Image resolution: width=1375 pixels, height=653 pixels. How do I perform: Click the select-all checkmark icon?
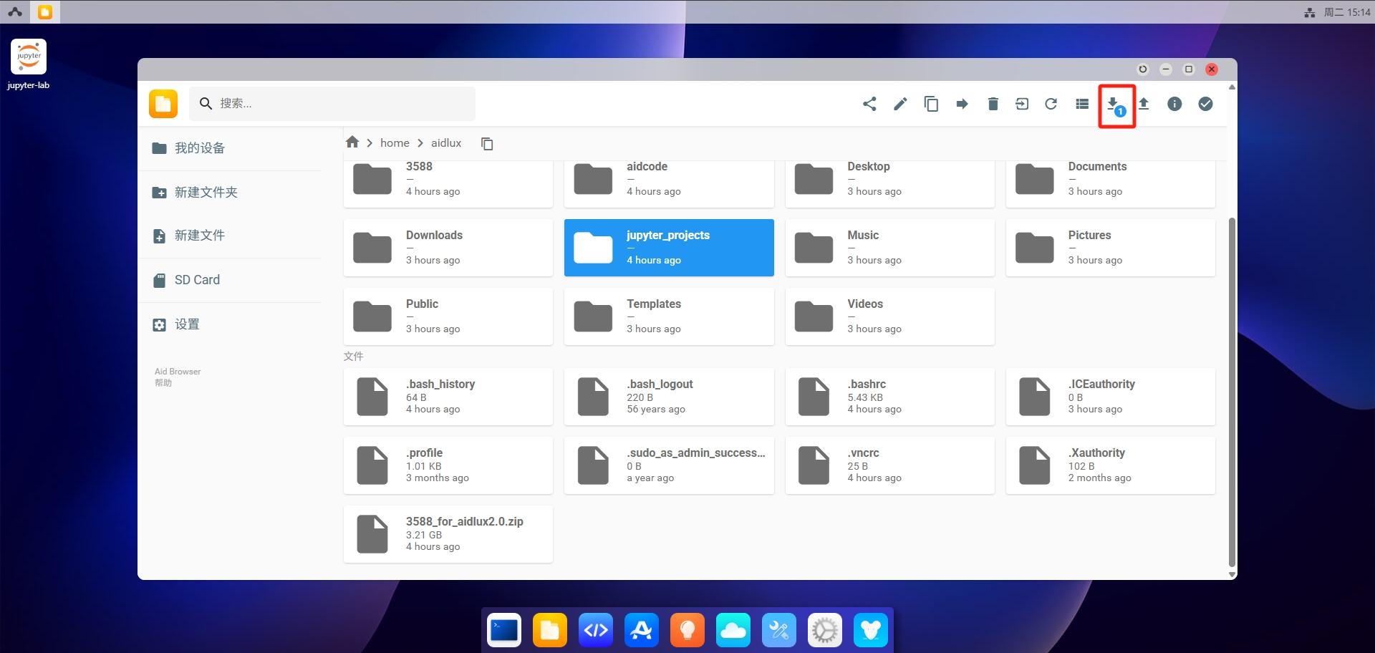pyautogui.click(x=1205, y=104)
